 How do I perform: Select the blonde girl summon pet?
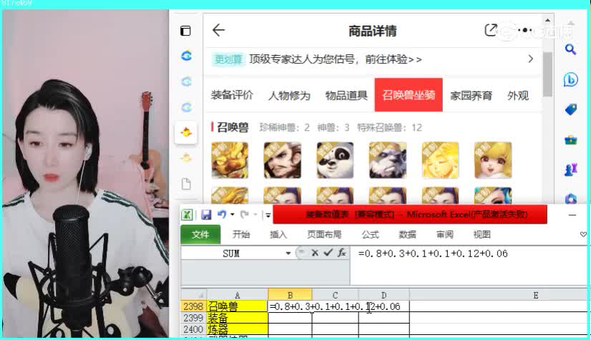(493, 160)
